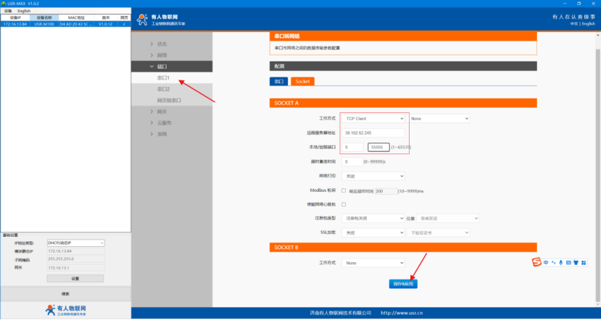The width and height of the screenshot is (601, 320).
Task: Open the English menu in menu bar
Action: (24, 11)
